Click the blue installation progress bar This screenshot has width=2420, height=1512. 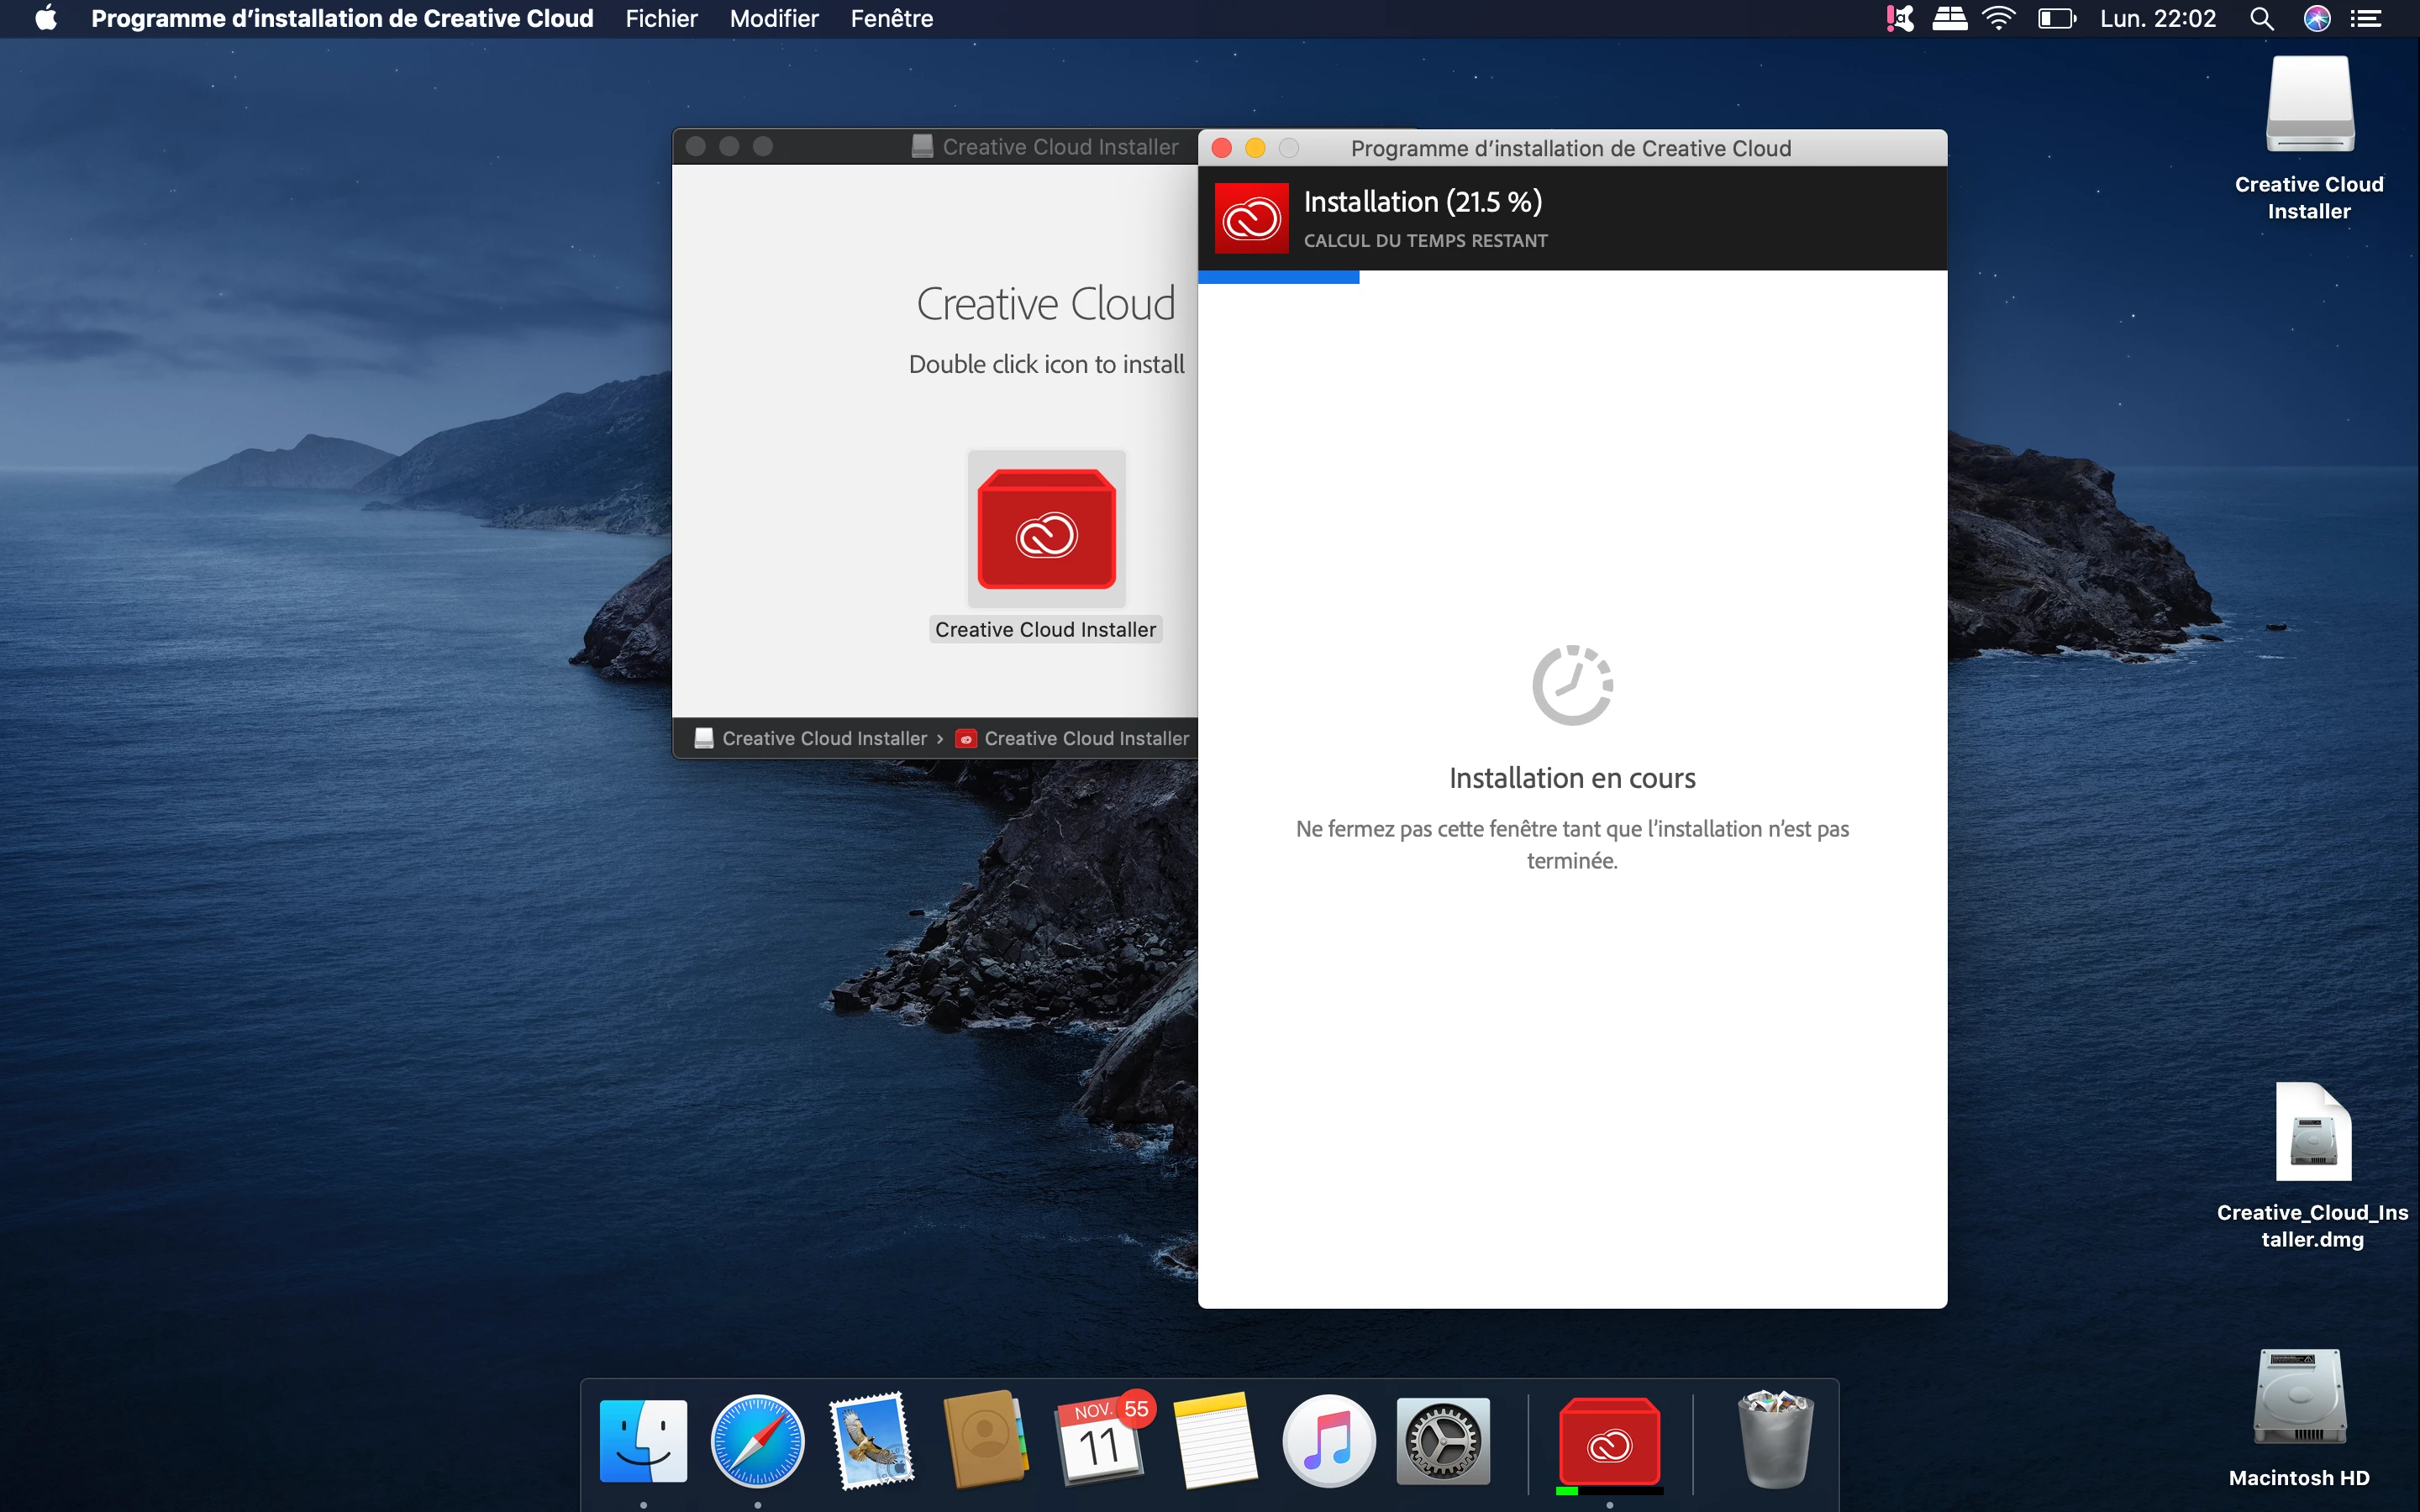point(1278,277)
